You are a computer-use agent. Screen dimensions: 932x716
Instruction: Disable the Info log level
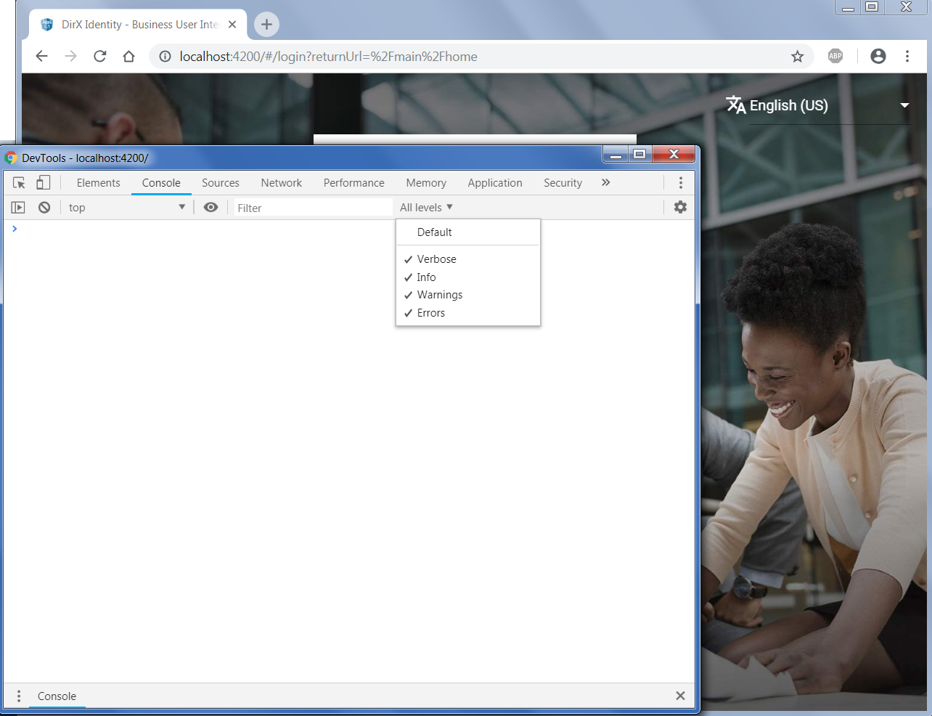(x=427, y=277)
